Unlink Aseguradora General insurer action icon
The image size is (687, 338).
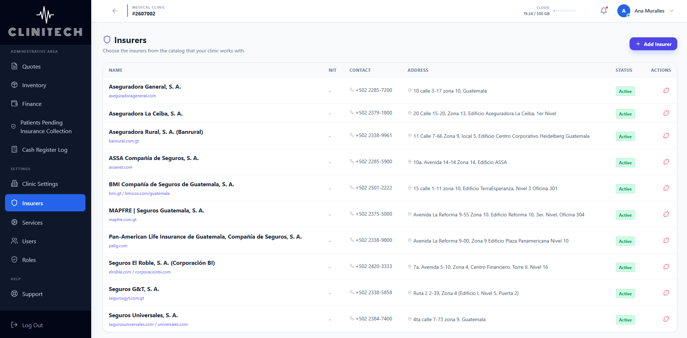pos(666,90)
